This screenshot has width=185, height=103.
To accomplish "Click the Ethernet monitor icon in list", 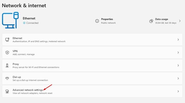I will tap(7, 39).
